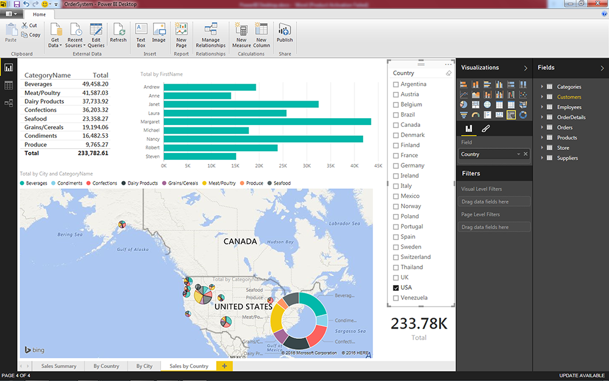This screenshot has height=381, width=609.
Task: Collapse the Visualizations pane chevron
Action: pos(526,68)
